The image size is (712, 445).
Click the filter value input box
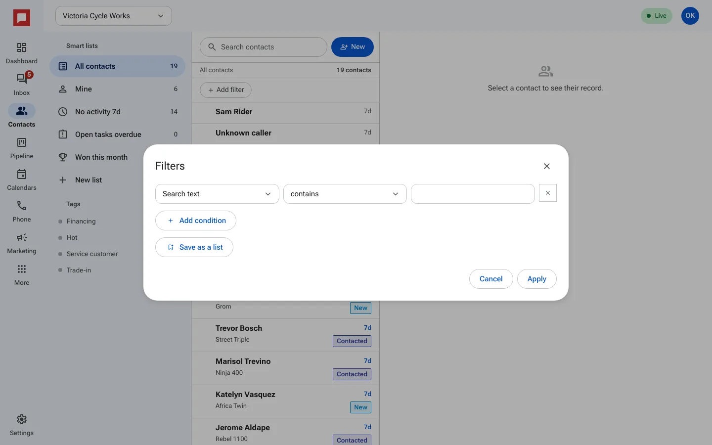point(473,194)
